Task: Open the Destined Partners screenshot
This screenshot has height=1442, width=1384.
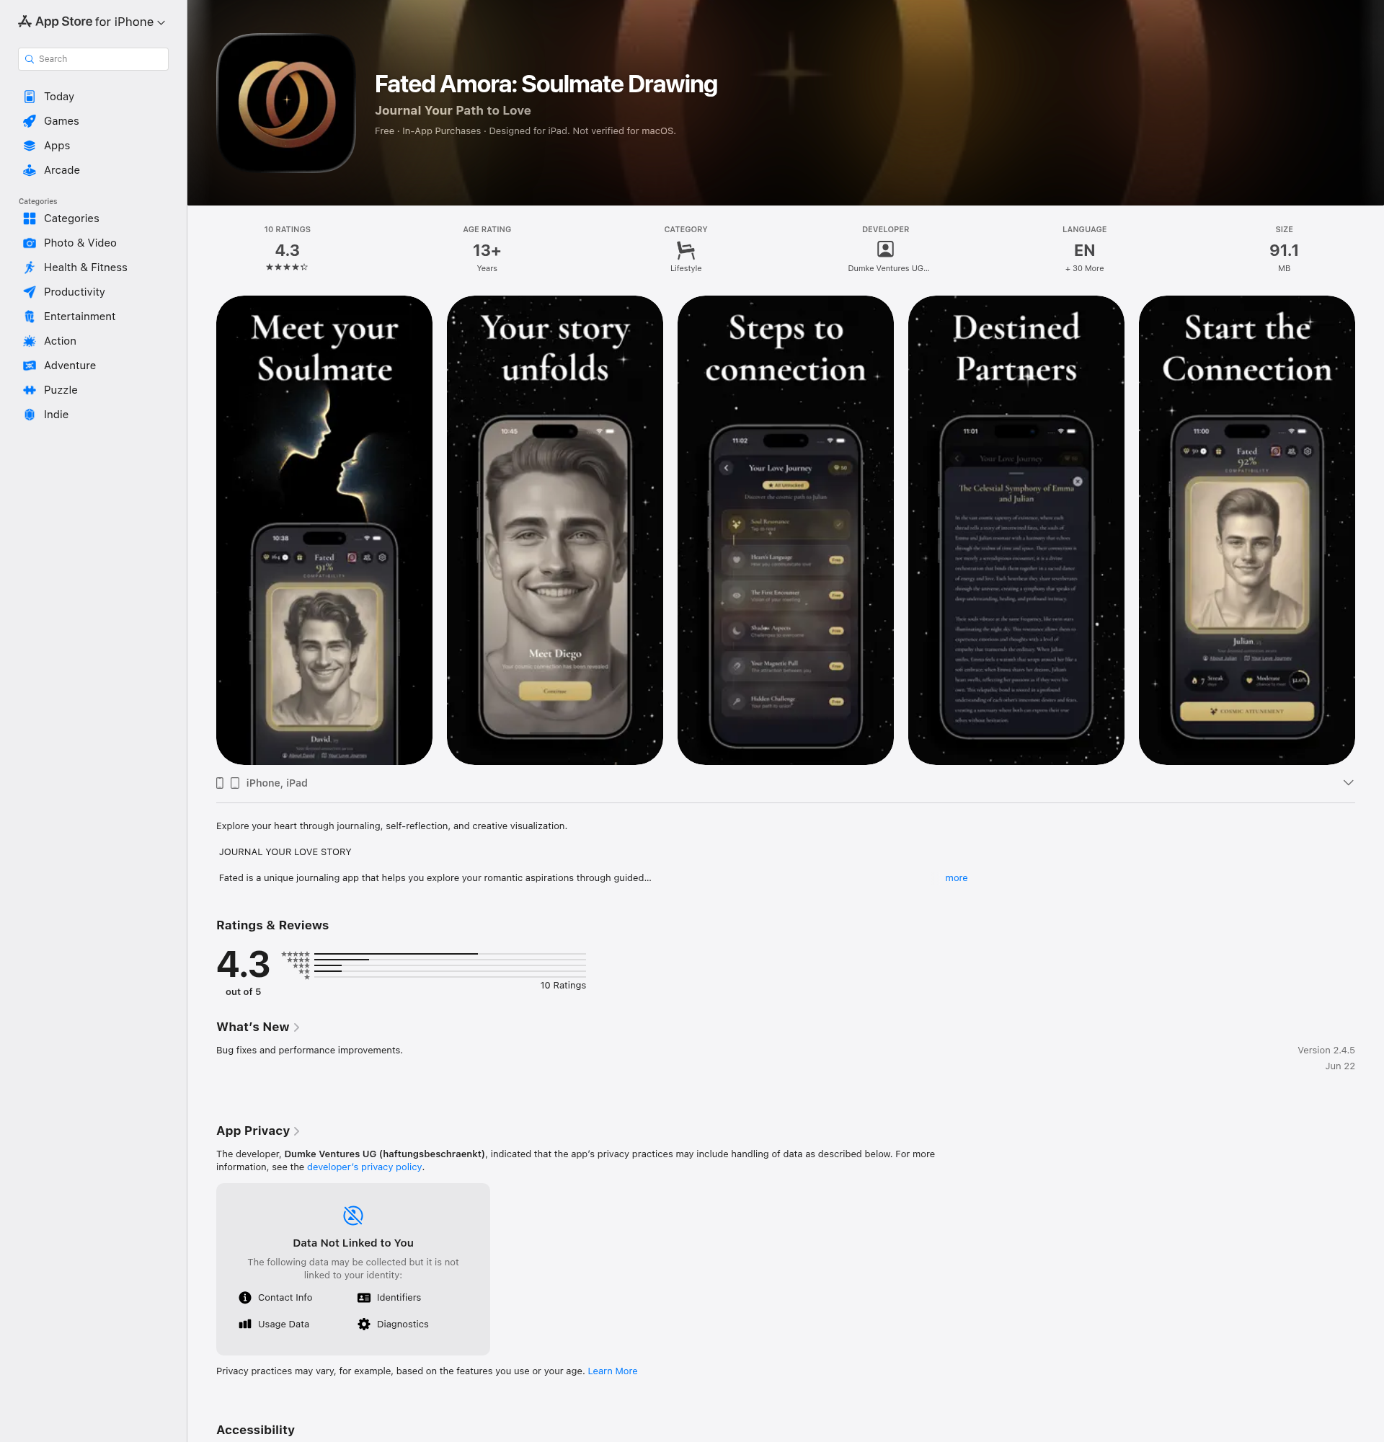Action: [1016, 531]
